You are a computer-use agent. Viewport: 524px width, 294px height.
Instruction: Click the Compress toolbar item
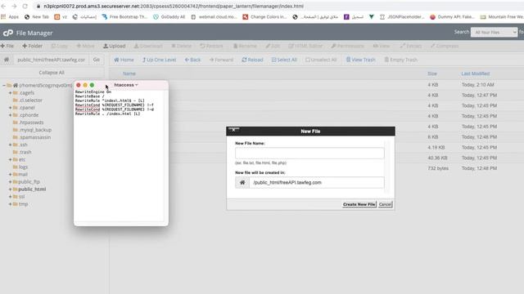point(445,46)
